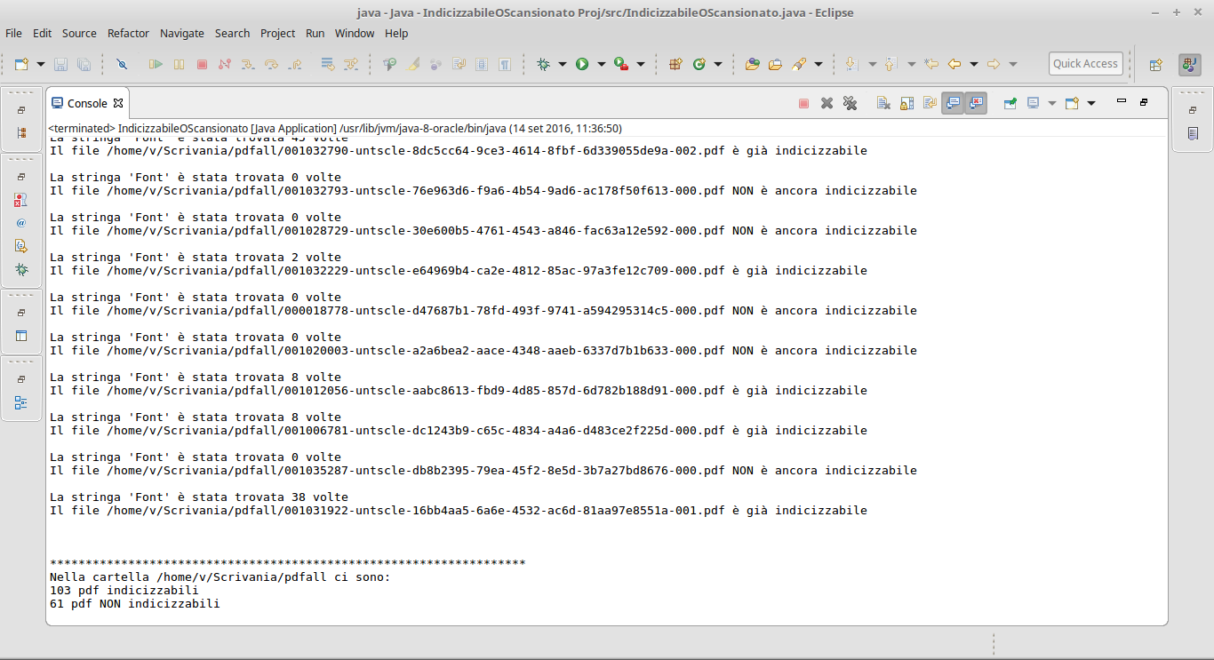1214x660 pixels.
Task: Click Remove Launch console icon
Action: click(x=827, y=103)
